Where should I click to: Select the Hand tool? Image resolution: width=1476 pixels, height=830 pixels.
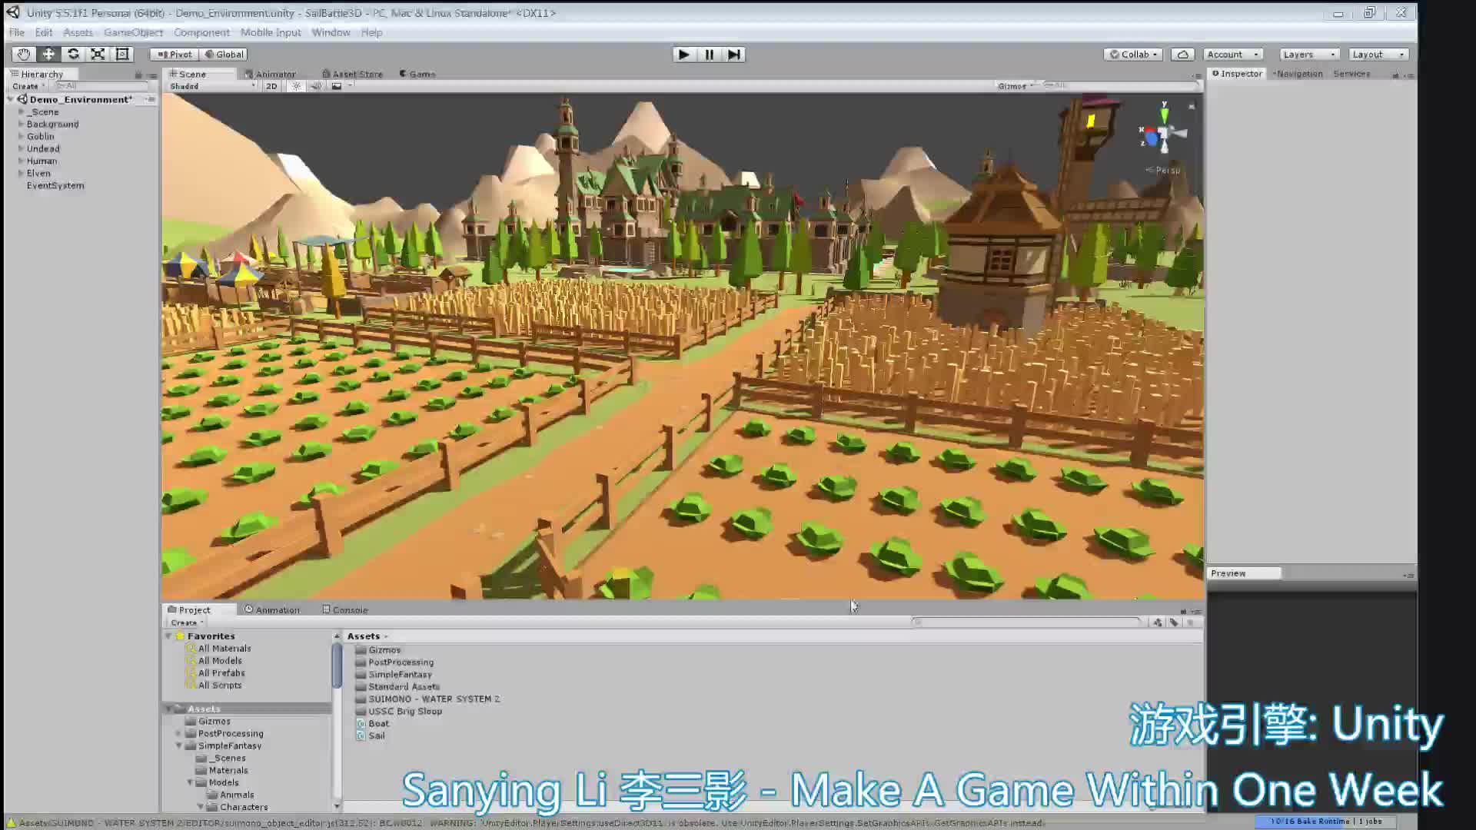click(x=24, y=54)
